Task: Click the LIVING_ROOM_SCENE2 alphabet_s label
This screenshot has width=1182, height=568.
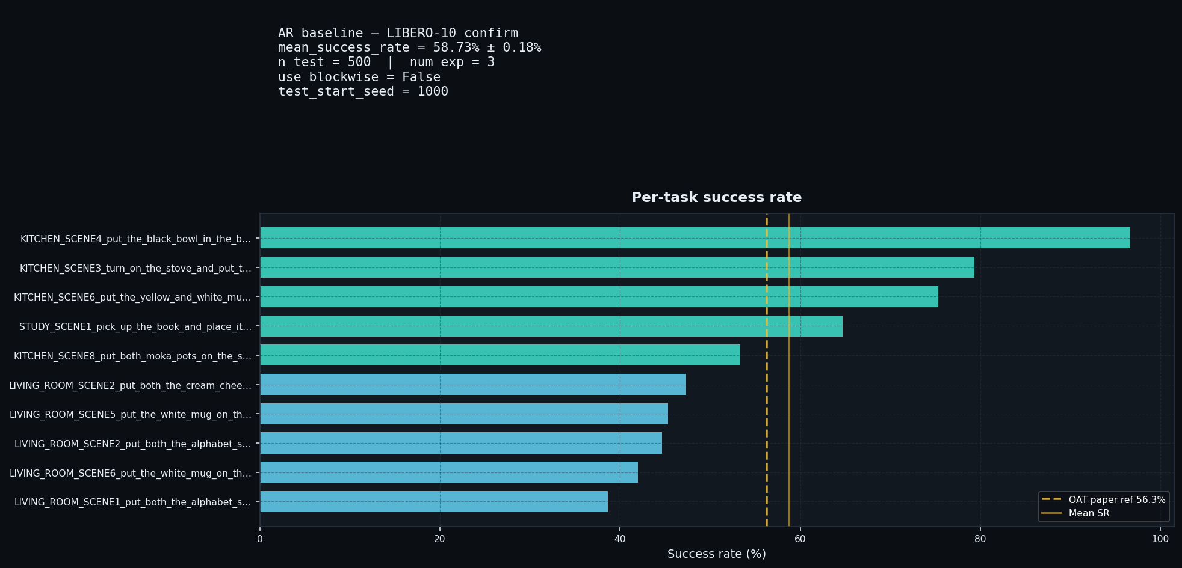Action: coord(133,444)
